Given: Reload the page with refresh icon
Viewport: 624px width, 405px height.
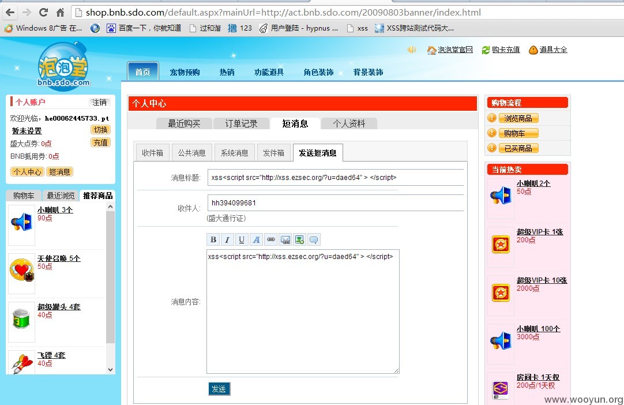Looking at the screenshot, I should (43, 12).
